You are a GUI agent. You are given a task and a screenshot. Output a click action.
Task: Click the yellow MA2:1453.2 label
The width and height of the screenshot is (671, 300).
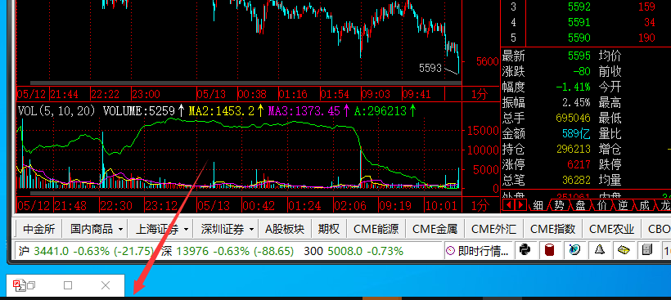[x=222, y=111]
